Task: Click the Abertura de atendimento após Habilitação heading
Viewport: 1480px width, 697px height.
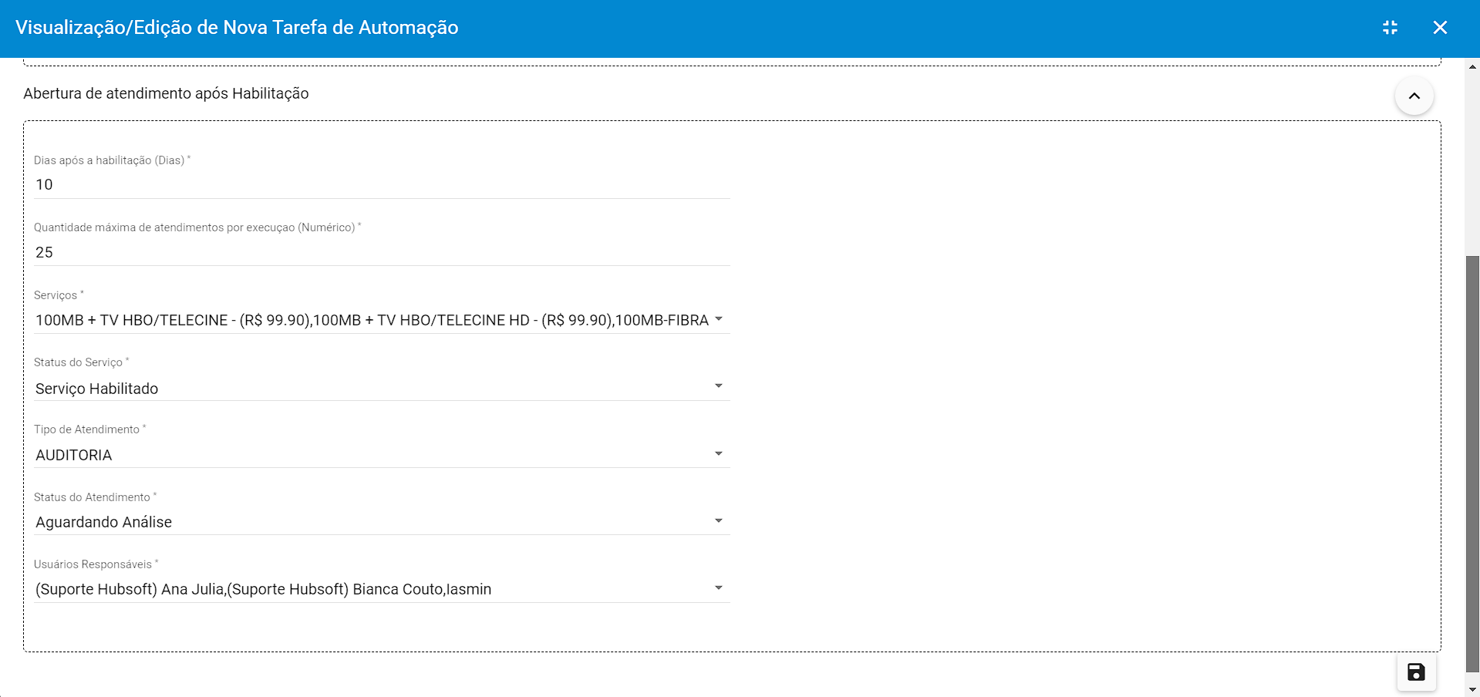Action: pyautogui.click(x=166, y=94)
